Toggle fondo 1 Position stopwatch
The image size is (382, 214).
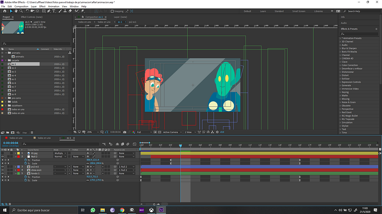(x=25, y=177)
